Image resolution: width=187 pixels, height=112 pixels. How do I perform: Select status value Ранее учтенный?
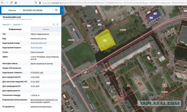pyautogui.click(x=37, y=52)
